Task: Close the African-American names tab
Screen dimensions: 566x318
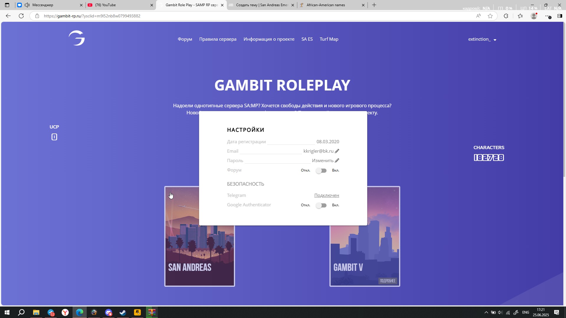Action: [363, 5]
